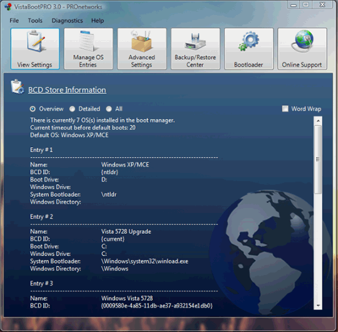Close the VistaBootPRO window
This screenshot has width=338, height=332.
(x=322, y=5)
